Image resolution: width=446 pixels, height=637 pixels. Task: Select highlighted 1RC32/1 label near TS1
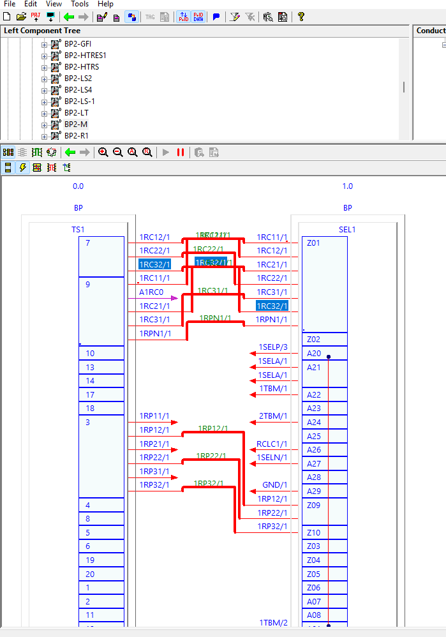tap(155, 264)
